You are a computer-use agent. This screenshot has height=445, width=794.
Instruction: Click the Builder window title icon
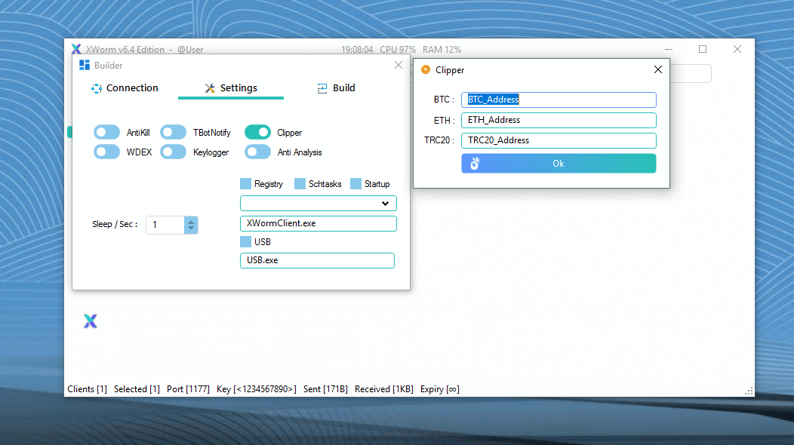(85, 66)
